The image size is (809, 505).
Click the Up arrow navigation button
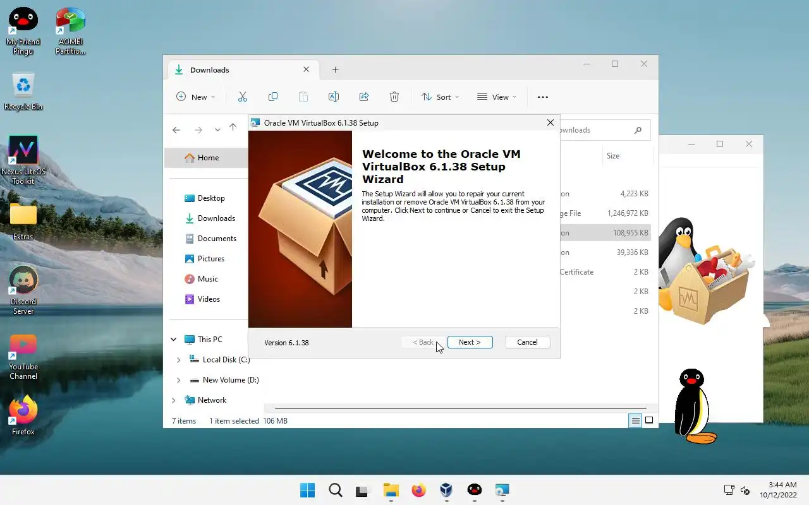[x=233, y=128]
